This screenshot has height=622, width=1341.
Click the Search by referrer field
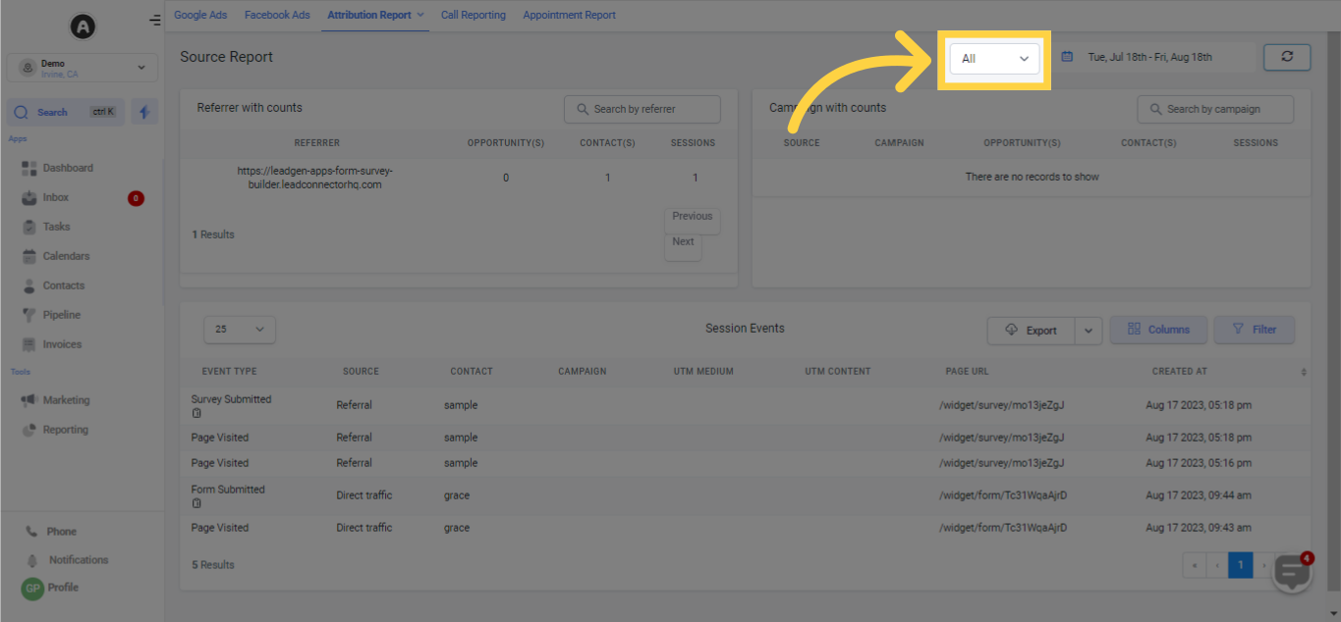tap(642, 108)
